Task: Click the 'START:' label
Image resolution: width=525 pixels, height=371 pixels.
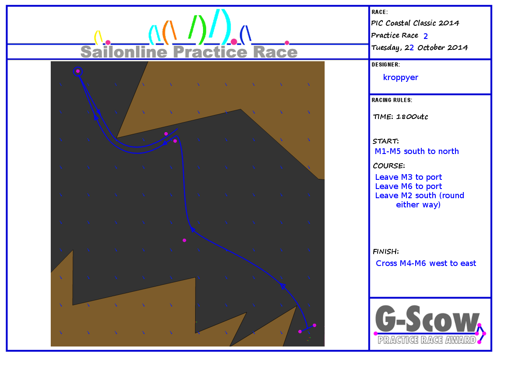Action: pos(385,141)
